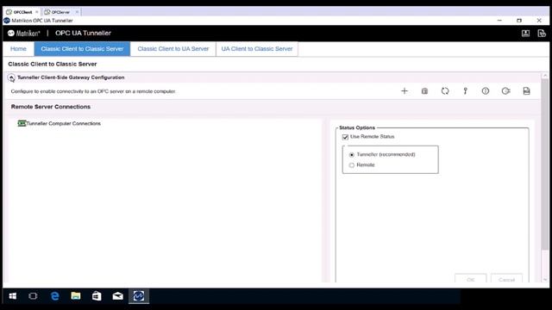Click the key security icon
Viewport: 552px width, 310px height.
point(466,91)
